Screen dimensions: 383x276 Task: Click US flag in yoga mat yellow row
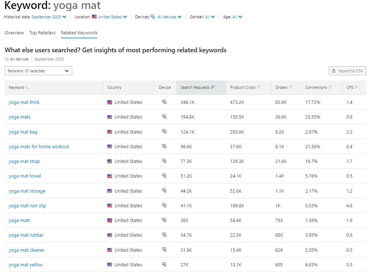click(x=110, y=265)
